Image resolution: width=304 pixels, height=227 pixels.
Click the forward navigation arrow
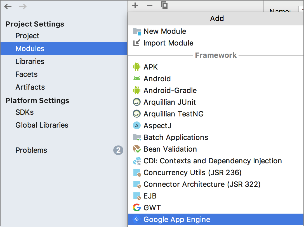pyautogui.click(x=23, y=6)
